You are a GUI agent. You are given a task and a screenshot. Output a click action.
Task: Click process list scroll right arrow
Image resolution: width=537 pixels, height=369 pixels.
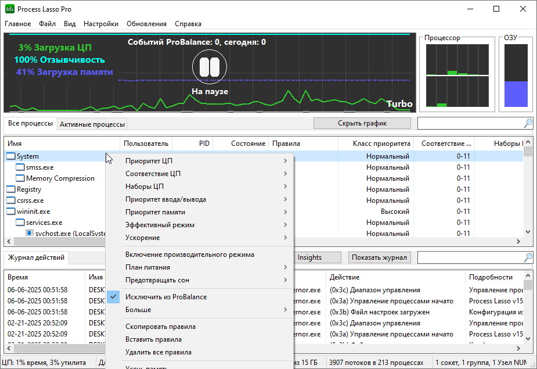(518, 241)
